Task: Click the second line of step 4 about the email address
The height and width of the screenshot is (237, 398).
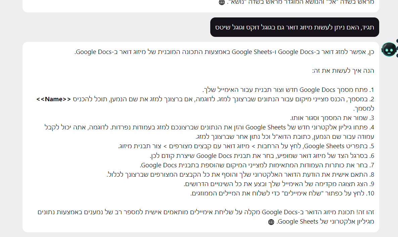Action: pos(285,137)
